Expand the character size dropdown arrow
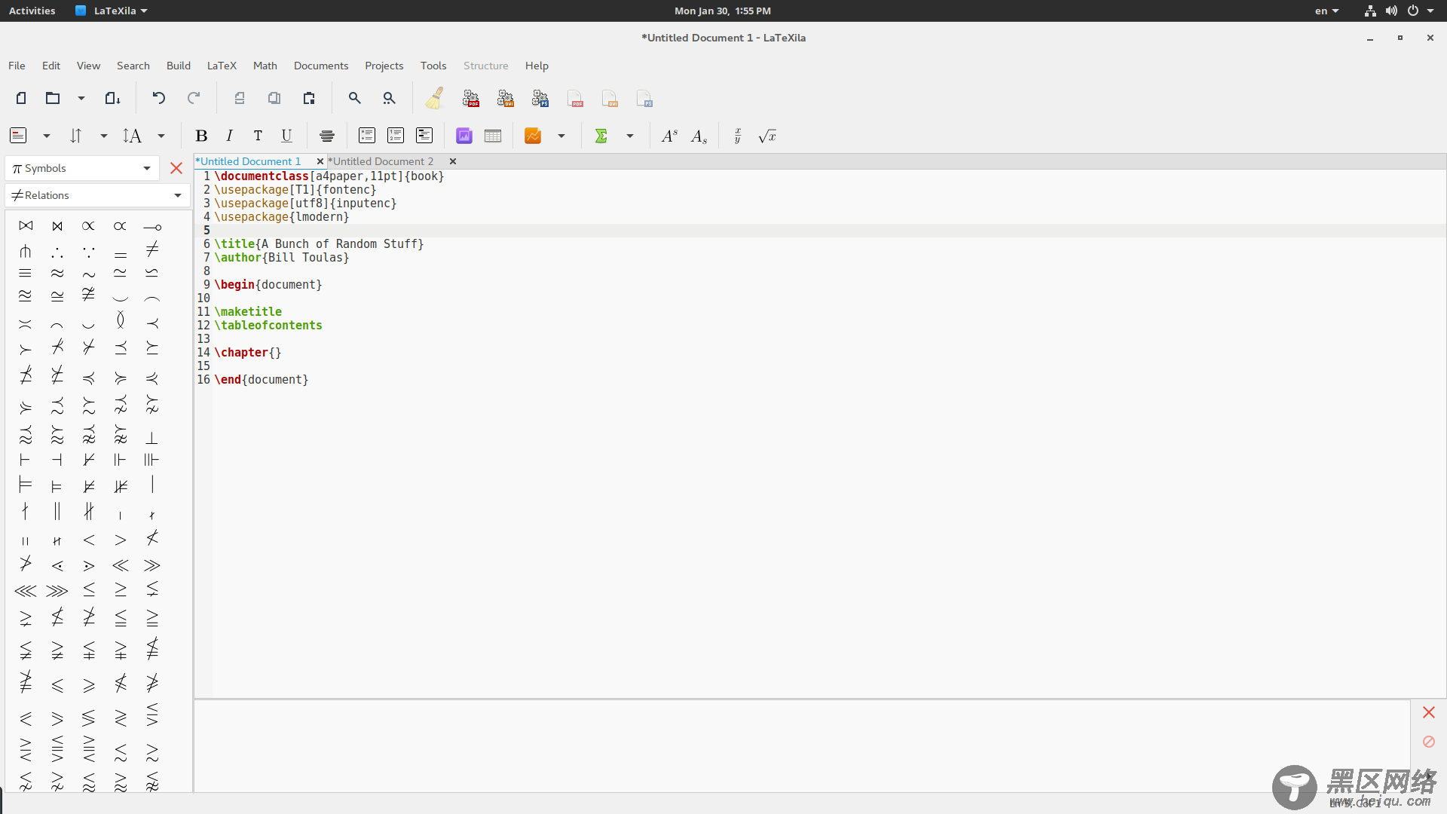Image resolution: width=1447 pixels, height=814 pixels. (161, 136)
